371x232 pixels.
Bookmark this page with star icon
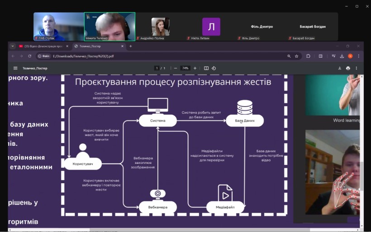click(297, 56)
